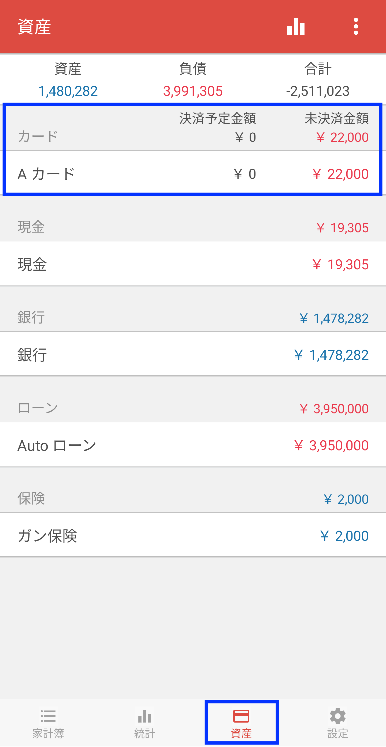Screen dimensions: 386x747
Task: Tap the 銀行 group header total
Action: [334, 318]
